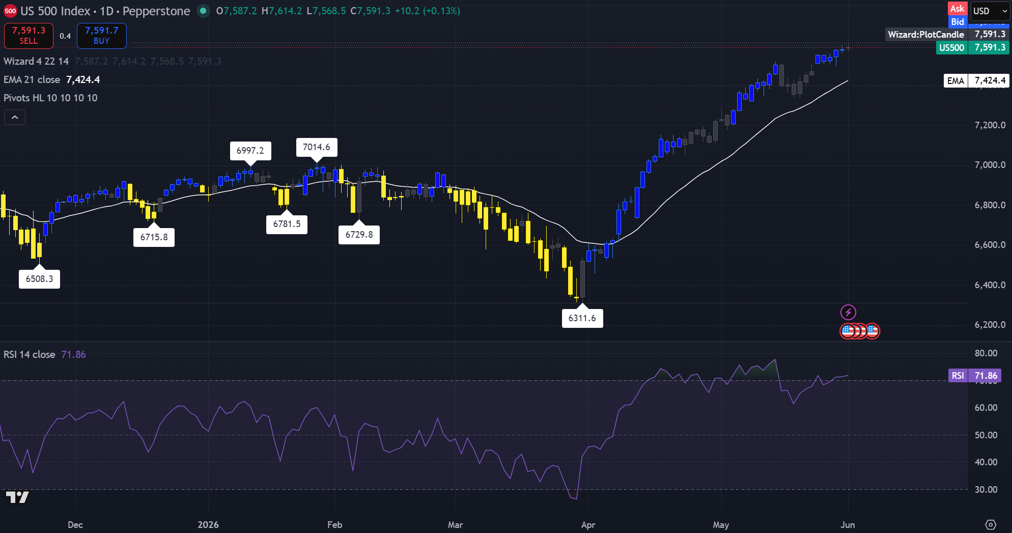Select the Wizard 4 22 14 indicator legend
This screenshot has height=533, width=1012.
click(36, 61)
